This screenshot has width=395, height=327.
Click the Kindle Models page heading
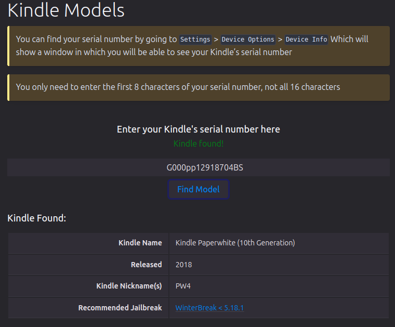coord(66,10)
